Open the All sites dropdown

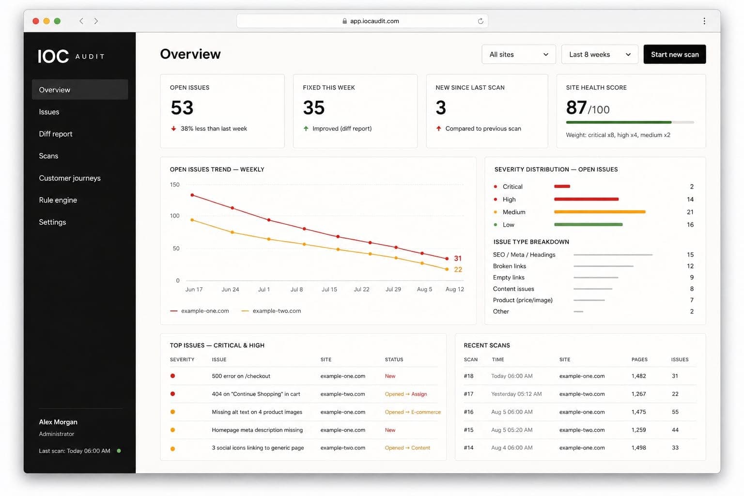click(x=519, y=54)
